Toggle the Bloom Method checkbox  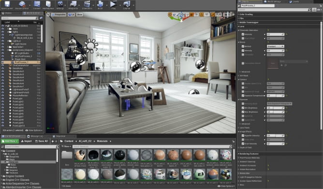tap(243, 46)
